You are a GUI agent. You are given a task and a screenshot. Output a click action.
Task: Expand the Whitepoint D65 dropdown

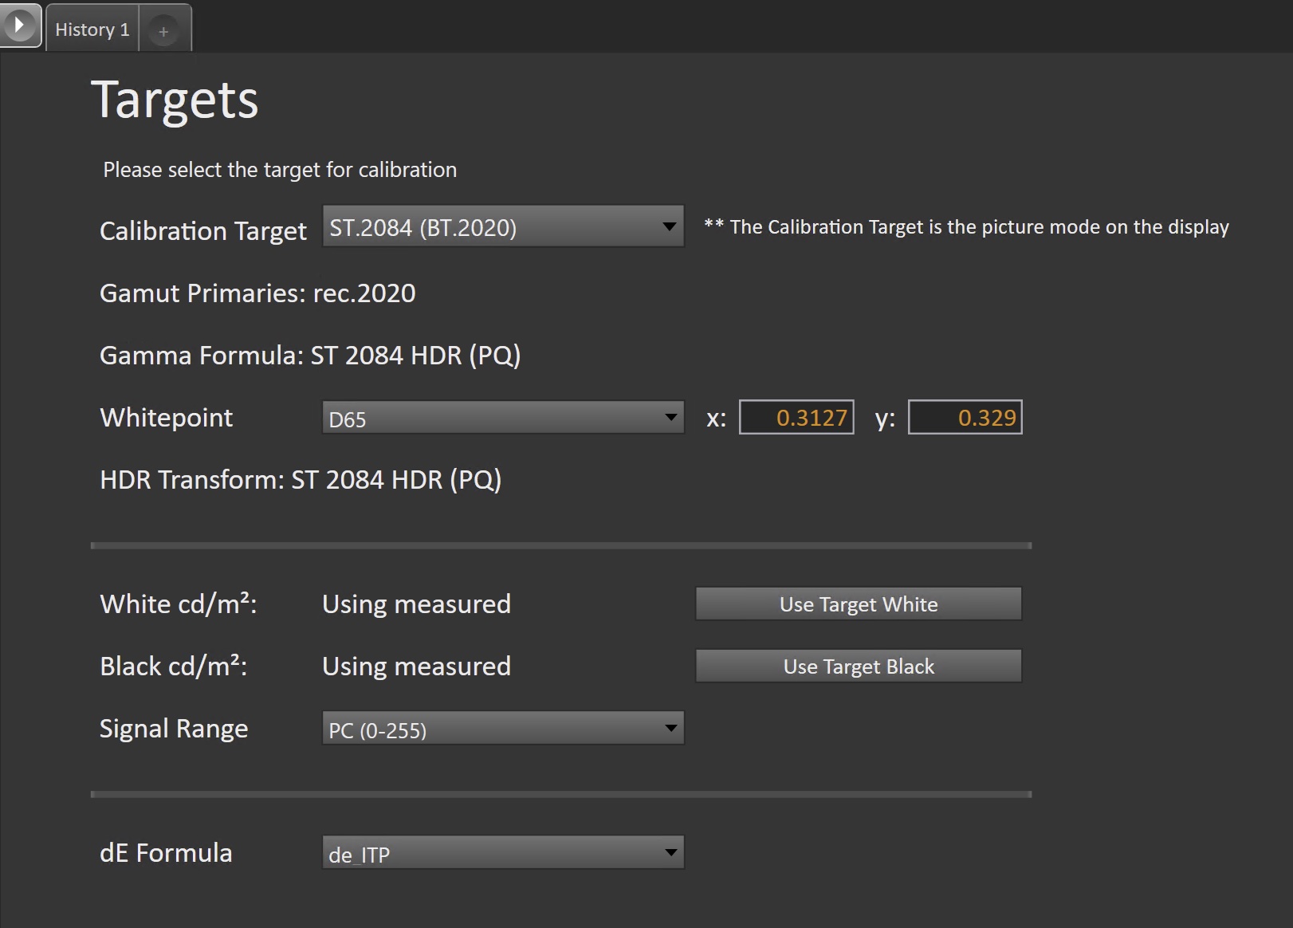coord(502,419)
